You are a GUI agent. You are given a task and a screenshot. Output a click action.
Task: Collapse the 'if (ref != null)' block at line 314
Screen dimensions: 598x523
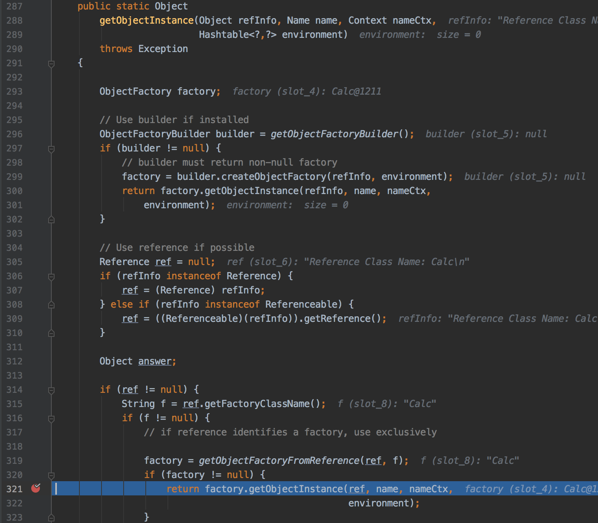pos(51,390)
